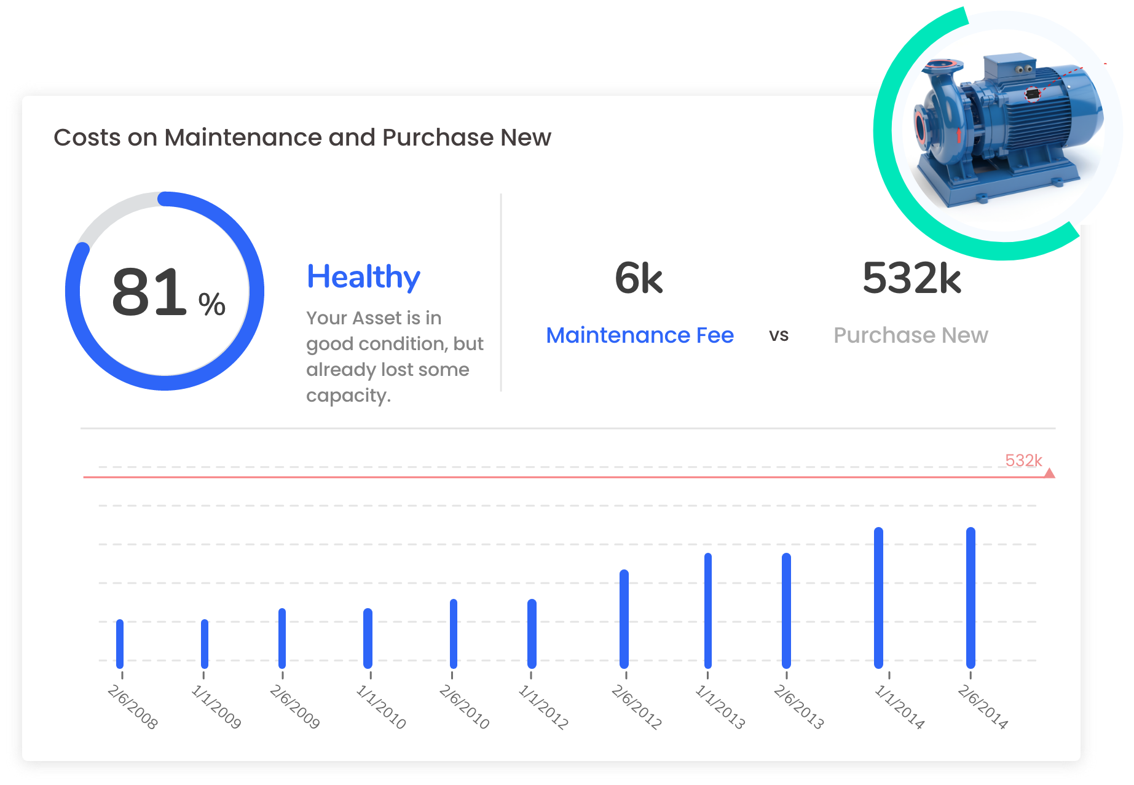Select the 1/1/2010 maintenance bar
This screenshot has height=785, width=1134.
click(x=368, y=639)
